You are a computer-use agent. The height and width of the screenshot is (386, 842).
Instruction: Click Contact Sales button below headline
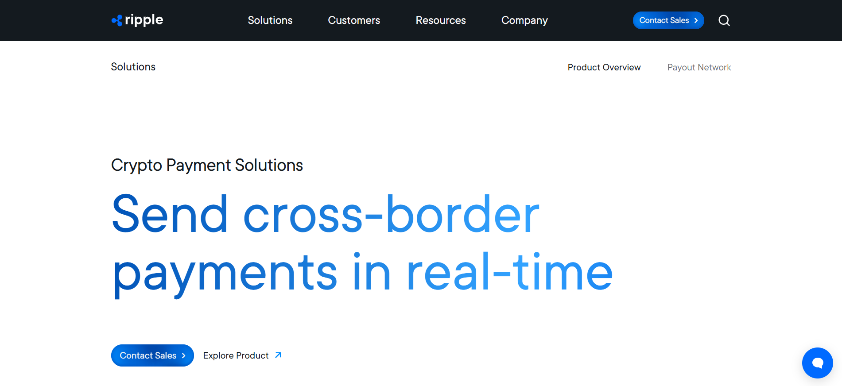tap(152, 355)
